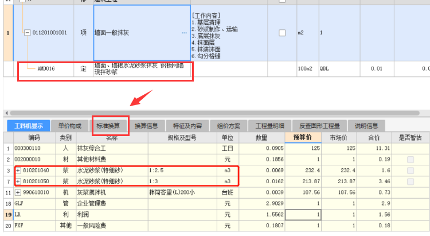Image resolution: width=430 pixels, height=236 pixels.
Task: Open the 工程量明细 tab
Action: click(269, 126)
